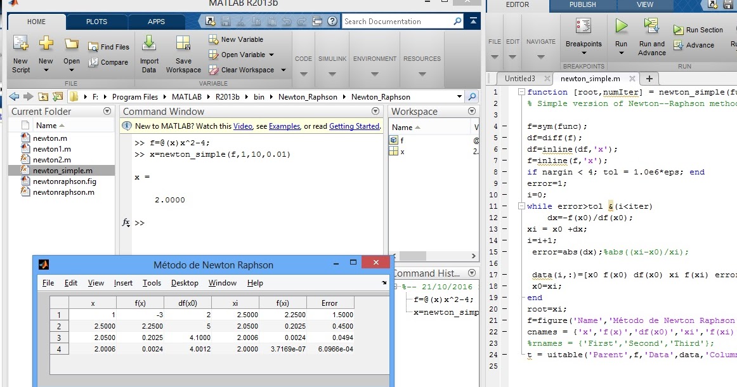Click New Variable
737x387 pixels.
[x=236, y=39]
